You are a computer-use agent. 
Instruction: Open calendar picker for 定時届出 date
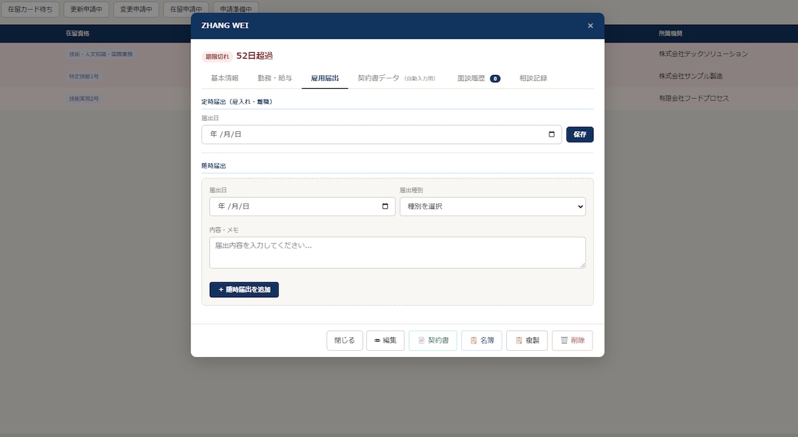pos(551,135)
